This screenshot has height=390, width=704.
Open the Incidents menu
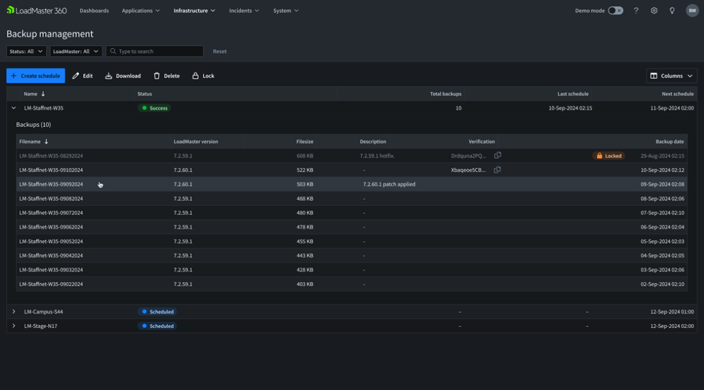[x=244, y=11]
